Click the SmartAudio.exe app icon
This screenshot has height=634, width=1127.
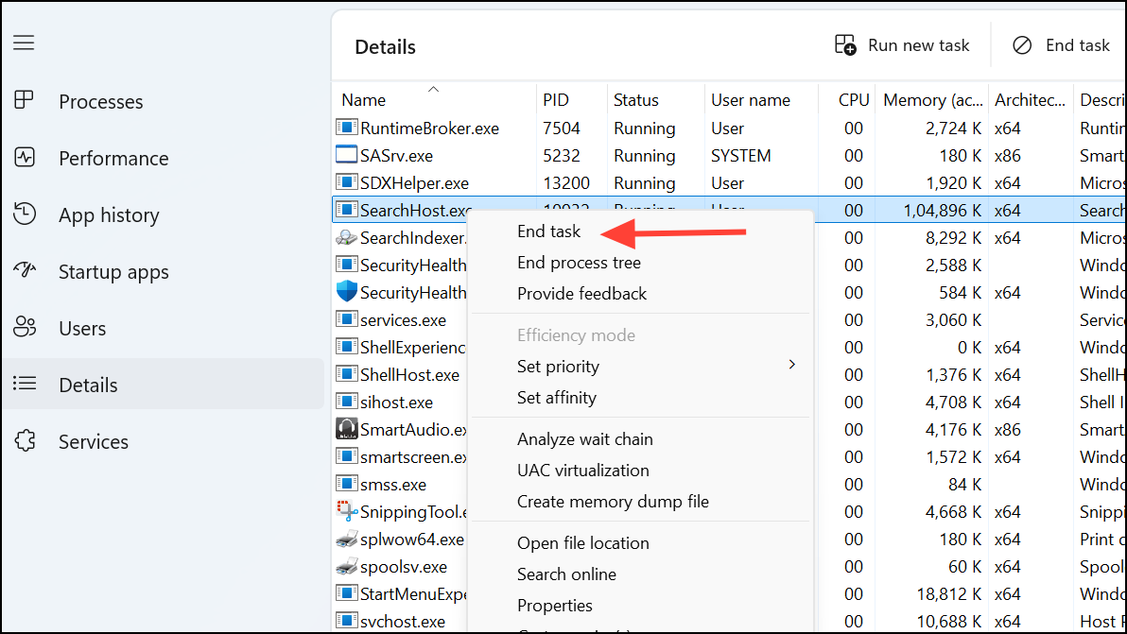tap(346, 429)
